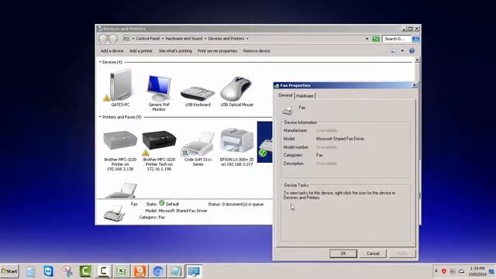Collapse the Printers and Faxes (9) group
Screen dimensions: 496x279
pyautogui.click(x=100, y=117)
